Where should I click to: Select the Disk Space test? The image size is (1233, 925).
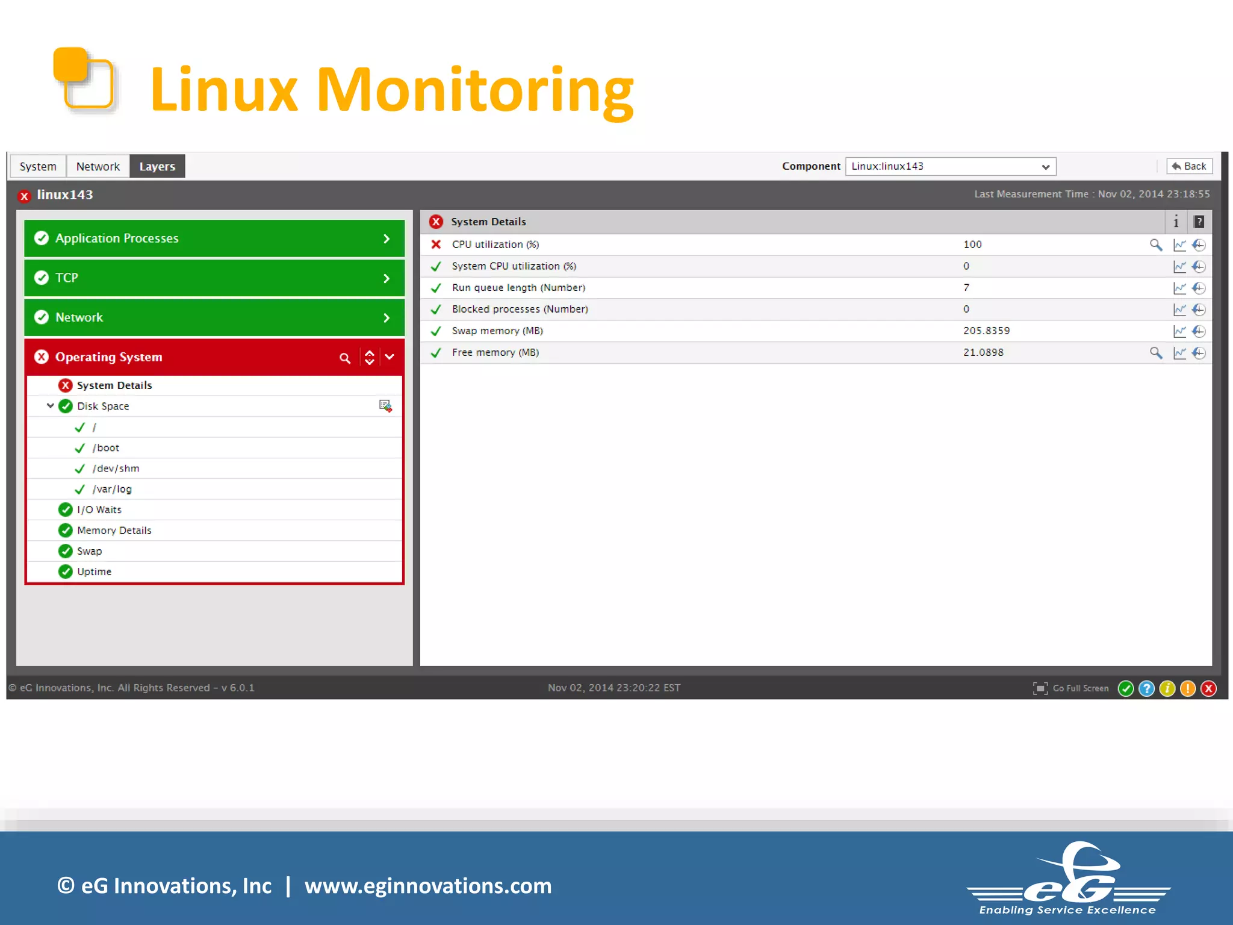click(103, 406)
